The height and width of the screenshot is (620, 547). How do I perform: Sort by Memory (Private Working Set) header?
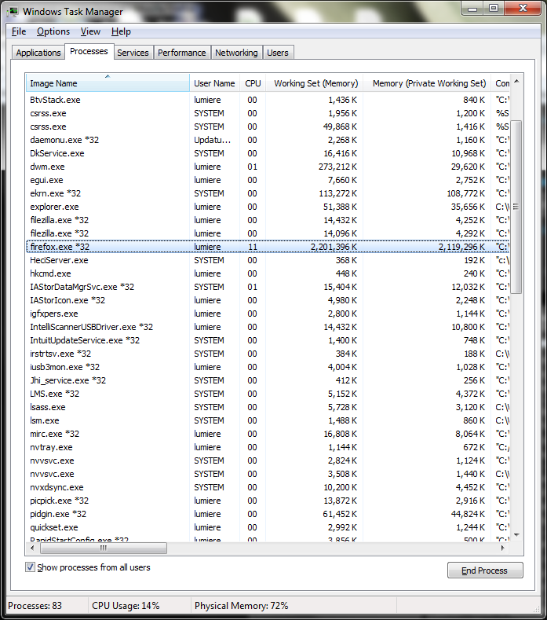(427, 83)
